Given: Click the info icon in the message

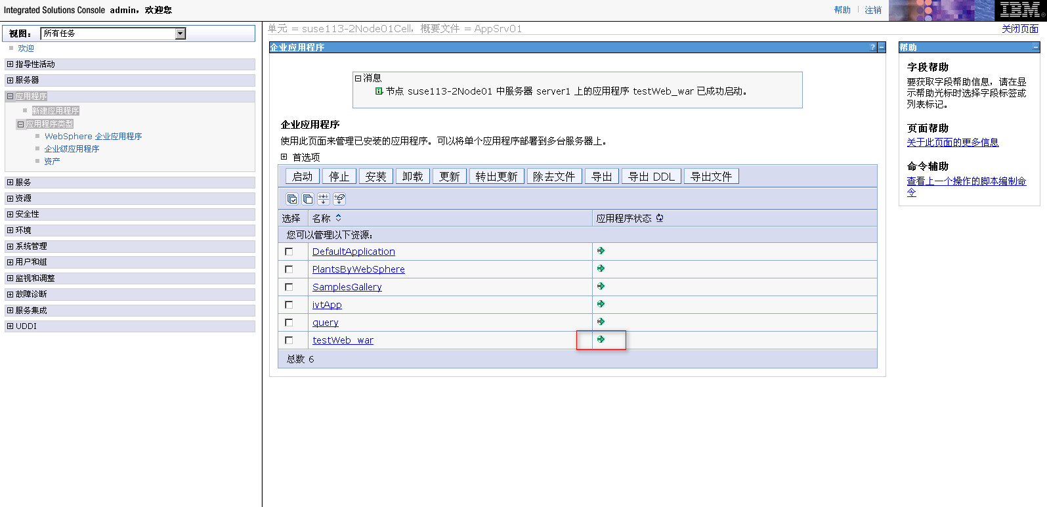Looking at the screenshot, I should coord(379,91).
